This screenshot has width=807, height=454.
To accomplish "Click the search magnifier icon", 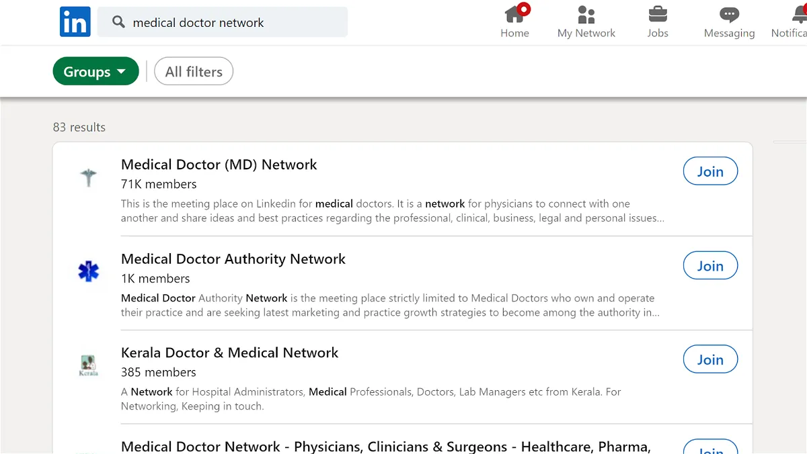I will pyautogui.click(x=118, y=22).
